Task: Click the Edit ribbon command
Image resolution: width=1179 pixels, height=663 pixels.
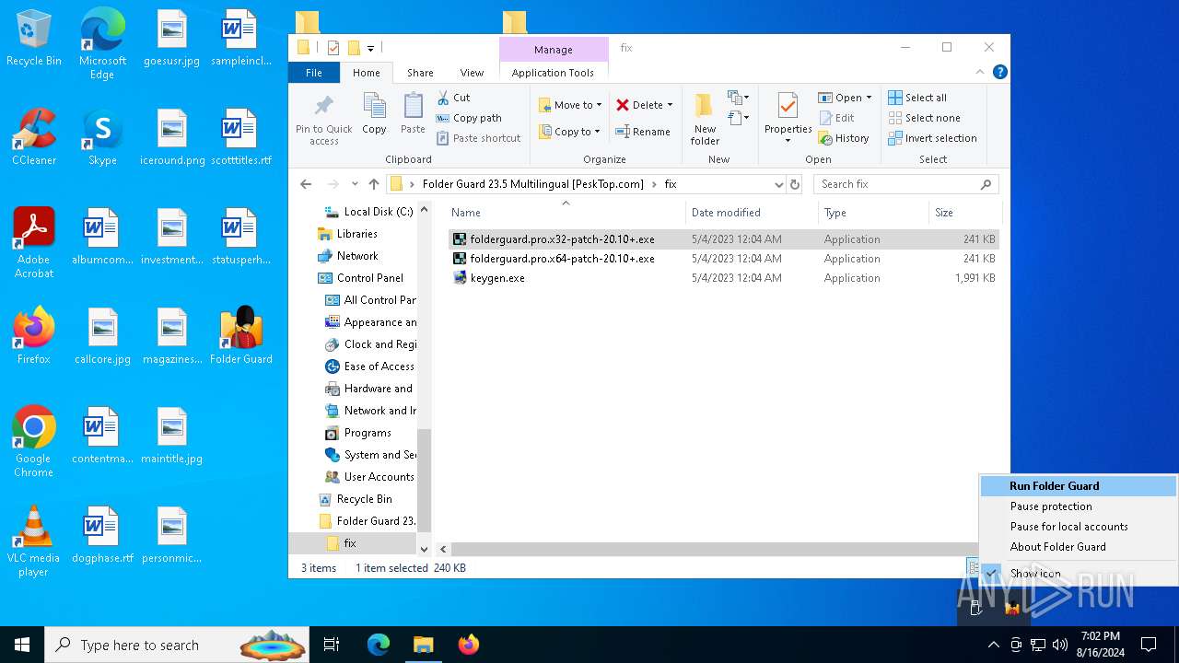Action: (836, 118)
